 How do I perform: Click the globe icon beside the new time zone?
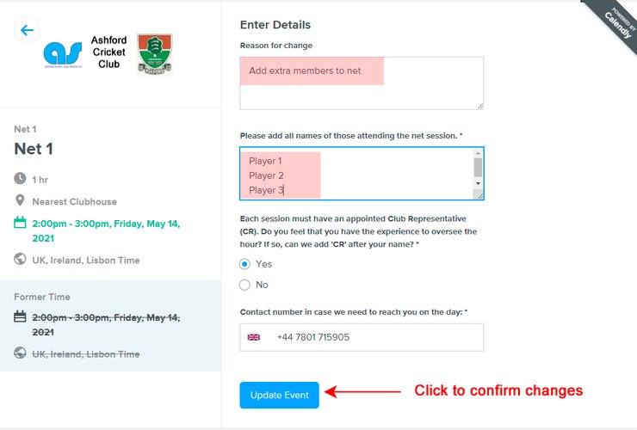click(x=20, y=260)
